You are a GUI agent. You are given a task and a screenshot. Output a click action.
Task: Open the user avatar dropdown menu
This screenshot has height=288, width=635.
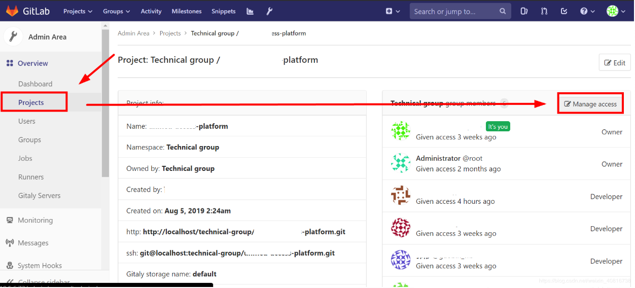pos(616,11)
